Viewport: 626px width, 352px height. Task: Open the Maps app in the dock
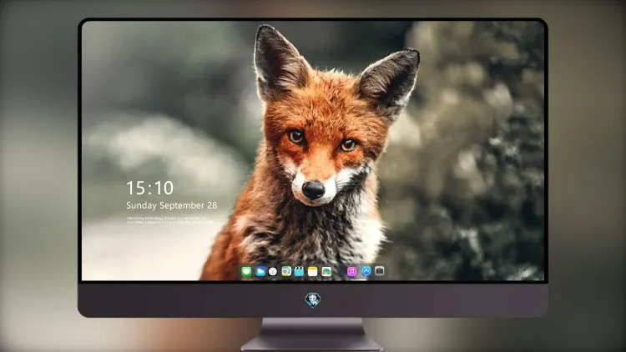coord(286,271)
